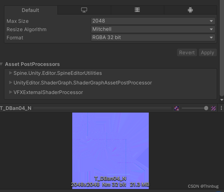Click the Revert button

[187, 53]
